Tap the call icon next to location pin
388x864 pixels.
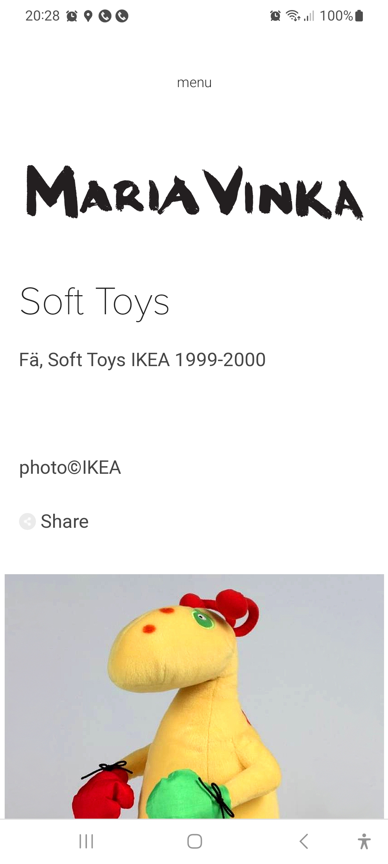105,16
